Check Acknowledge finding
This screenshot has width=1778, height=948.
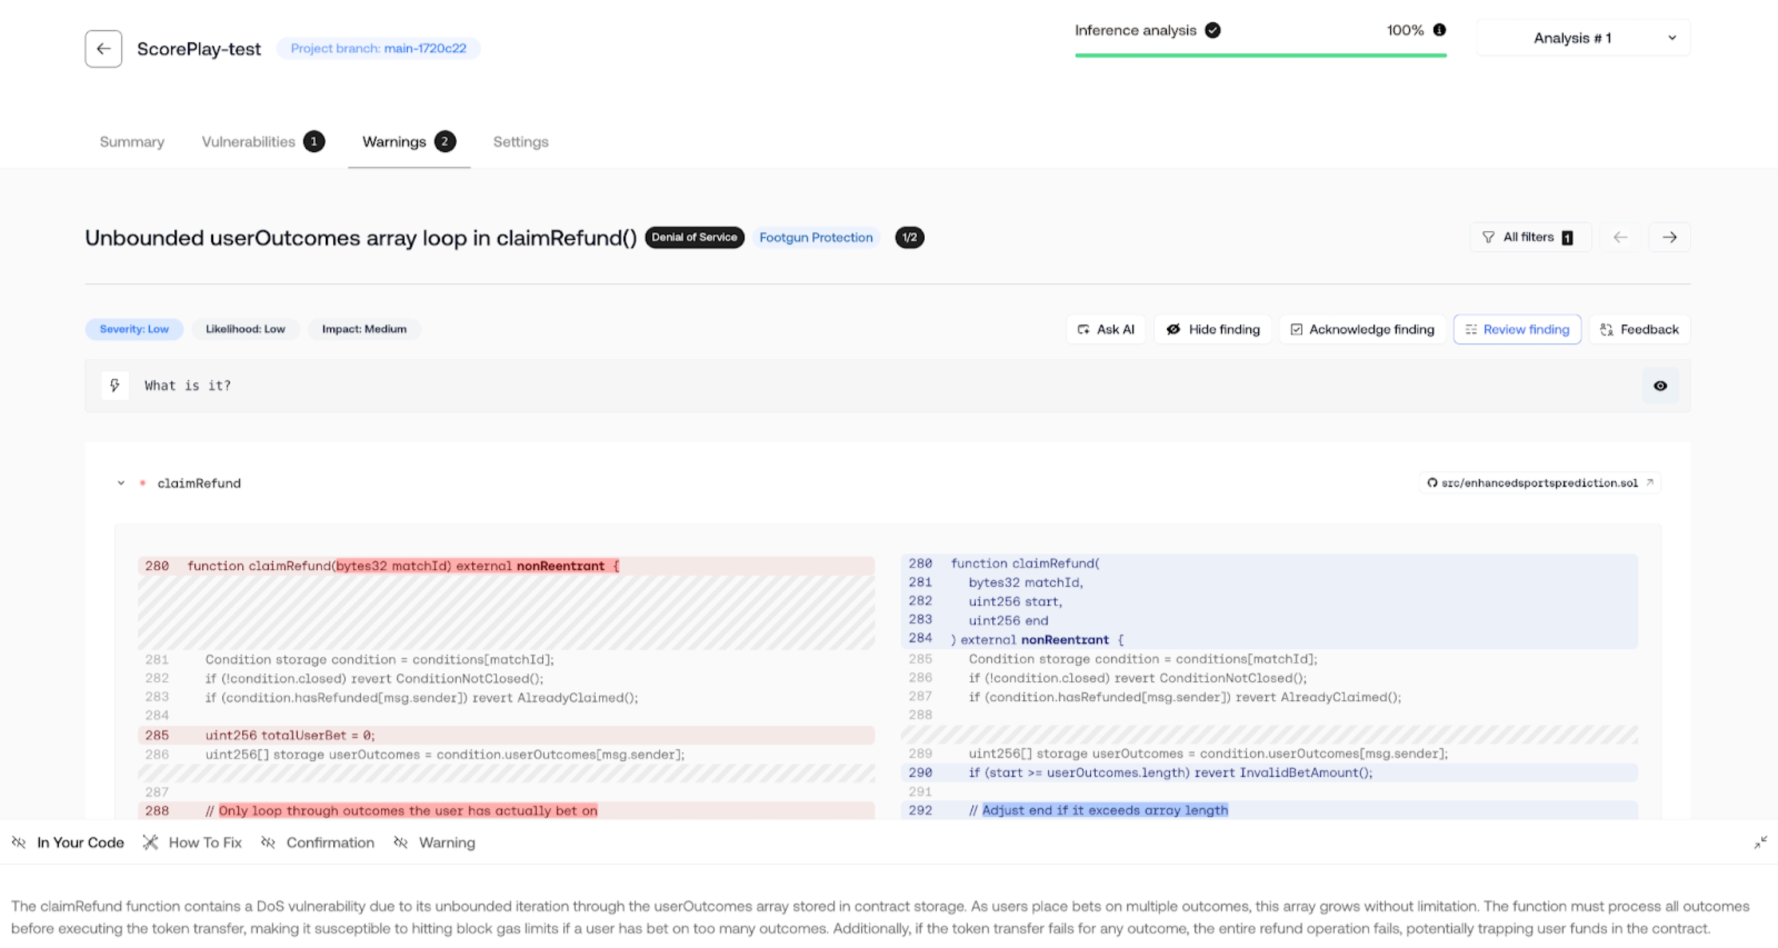pos(1362,330)
